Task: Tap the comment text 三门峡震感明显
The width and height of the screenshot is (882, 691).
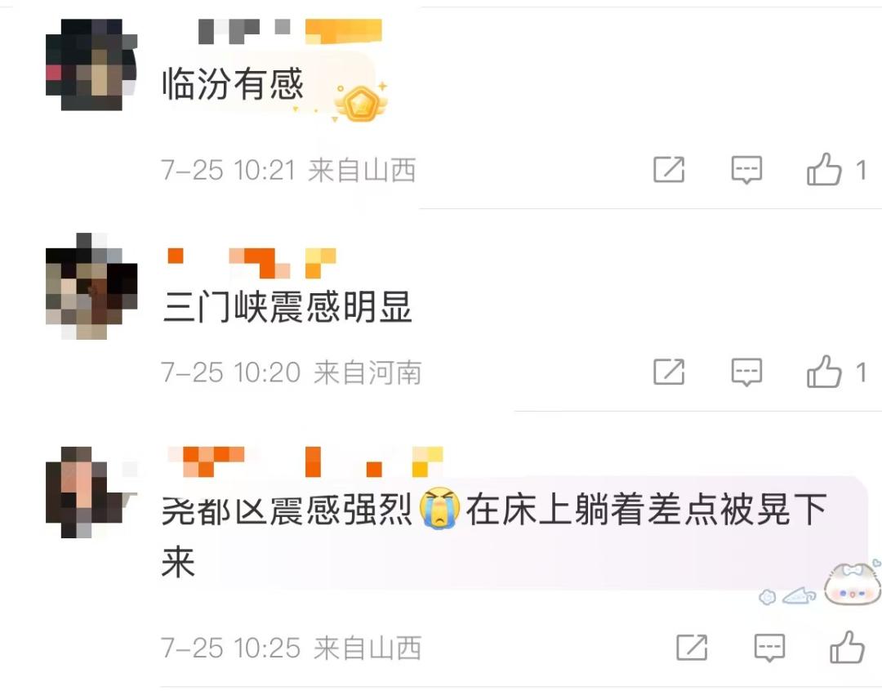Action: [287, 307]
